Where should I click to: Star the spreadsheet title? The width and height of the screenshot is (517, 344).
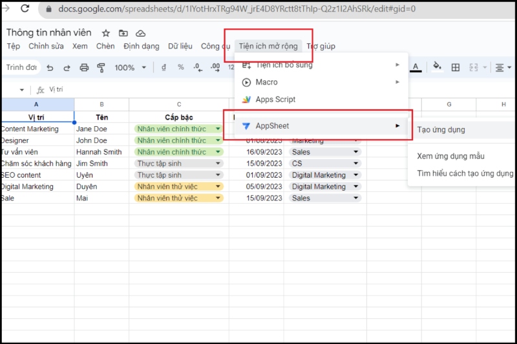click(106, 33)
